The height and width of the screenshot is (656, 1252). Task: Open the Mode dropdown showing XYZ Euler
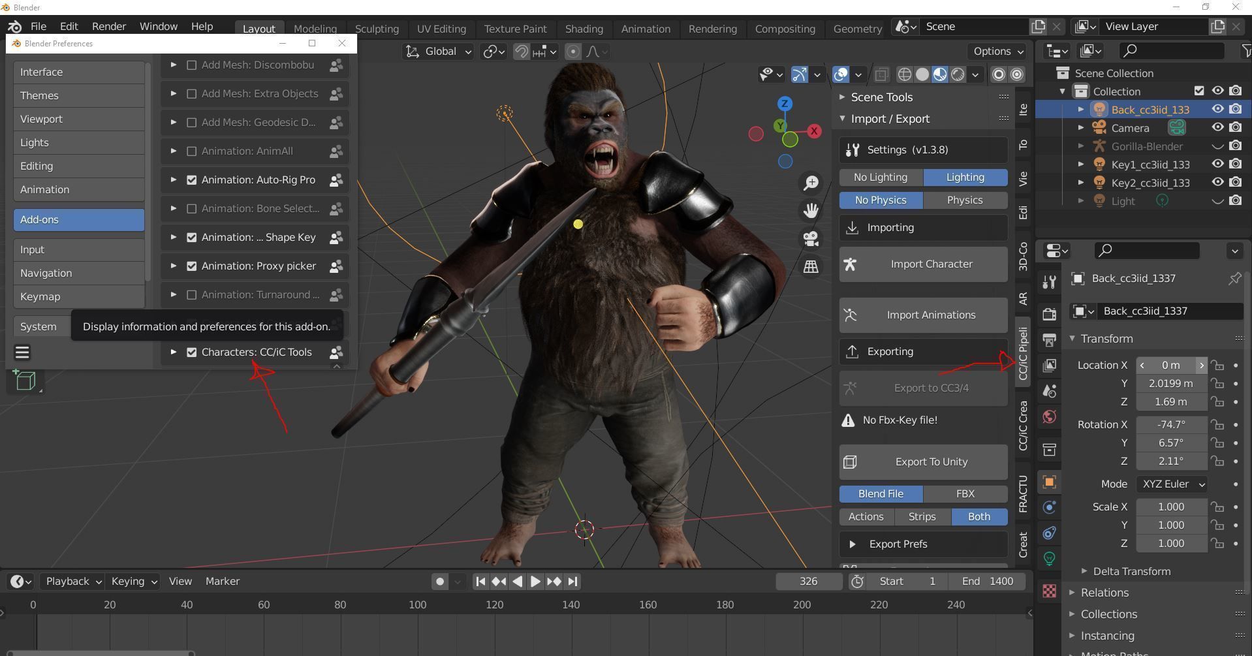[x=1172, y=484]
